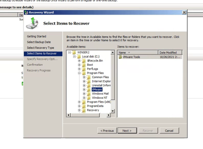Click the PerfLogs folder icon

click(84, 69)
